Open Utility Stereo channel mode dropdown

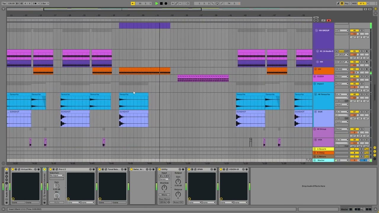click(x=164, y=179)
